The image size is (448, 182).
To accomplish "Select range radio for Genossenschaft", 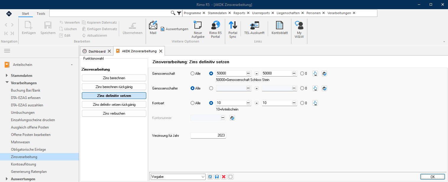I will [211, 73].
